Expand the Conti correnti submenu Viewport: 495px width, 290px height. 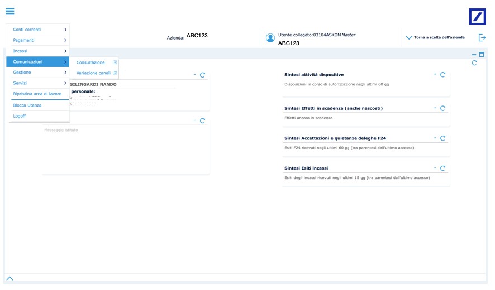coord(65,30)
